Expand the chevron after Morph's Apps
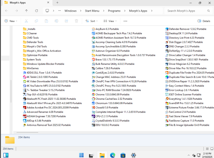The height and width of the screenshot is (158, 214). (152, 11)
